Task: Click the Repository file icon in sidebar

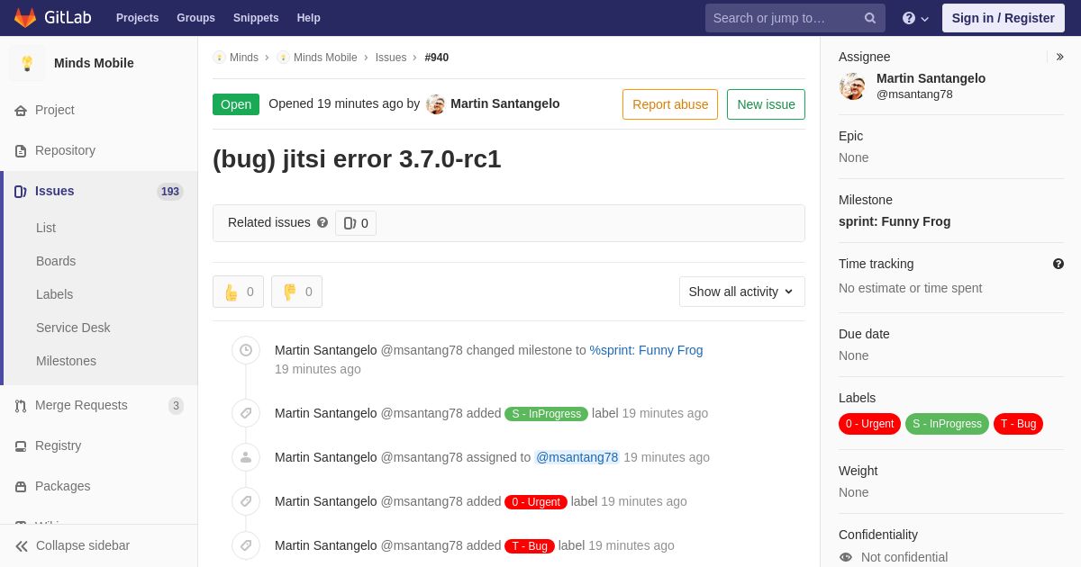Action: [21, 151]
